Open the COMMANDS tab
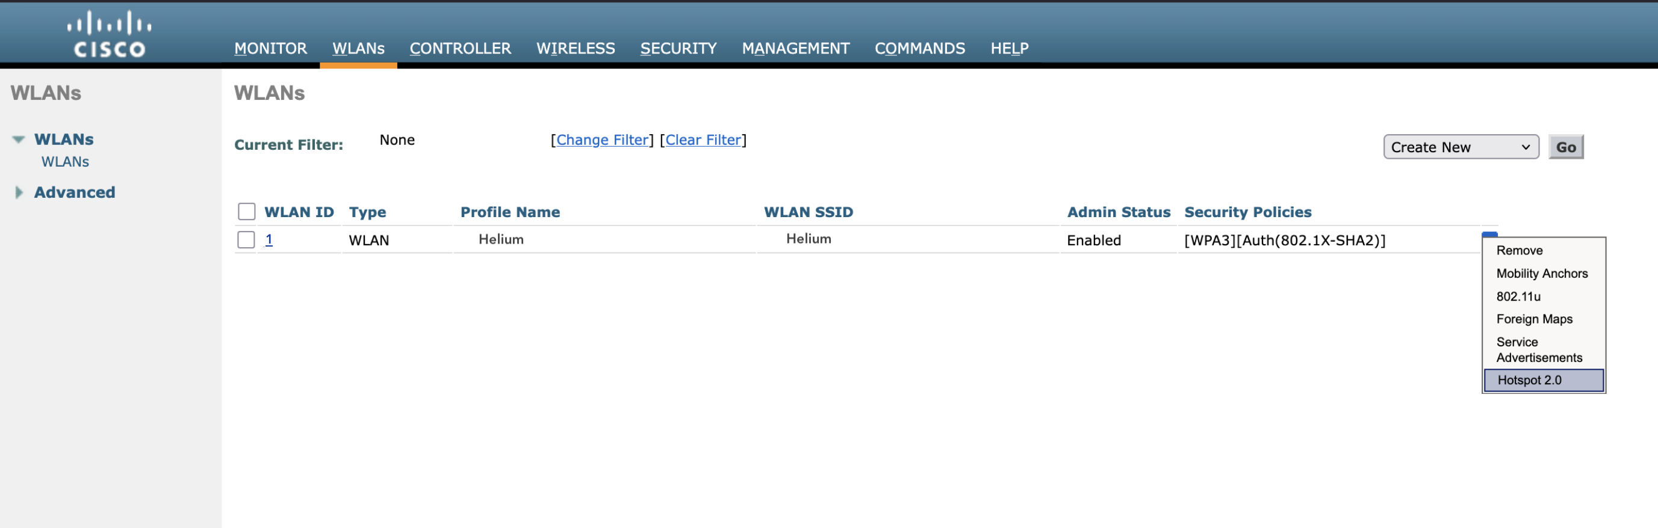The image size is (1658, 528). 919,48
